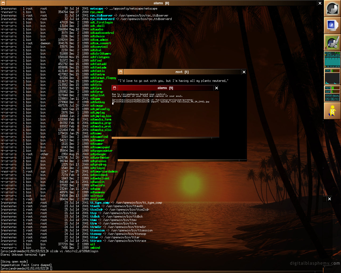341x273 pixels.
Task: Click the sdtaudiocontrol file name
Action: (102, 33)
